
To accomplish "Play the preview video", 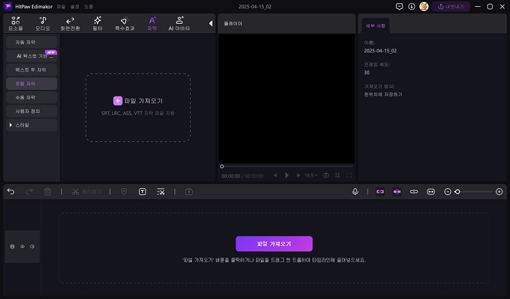I will tap(287, 175).
